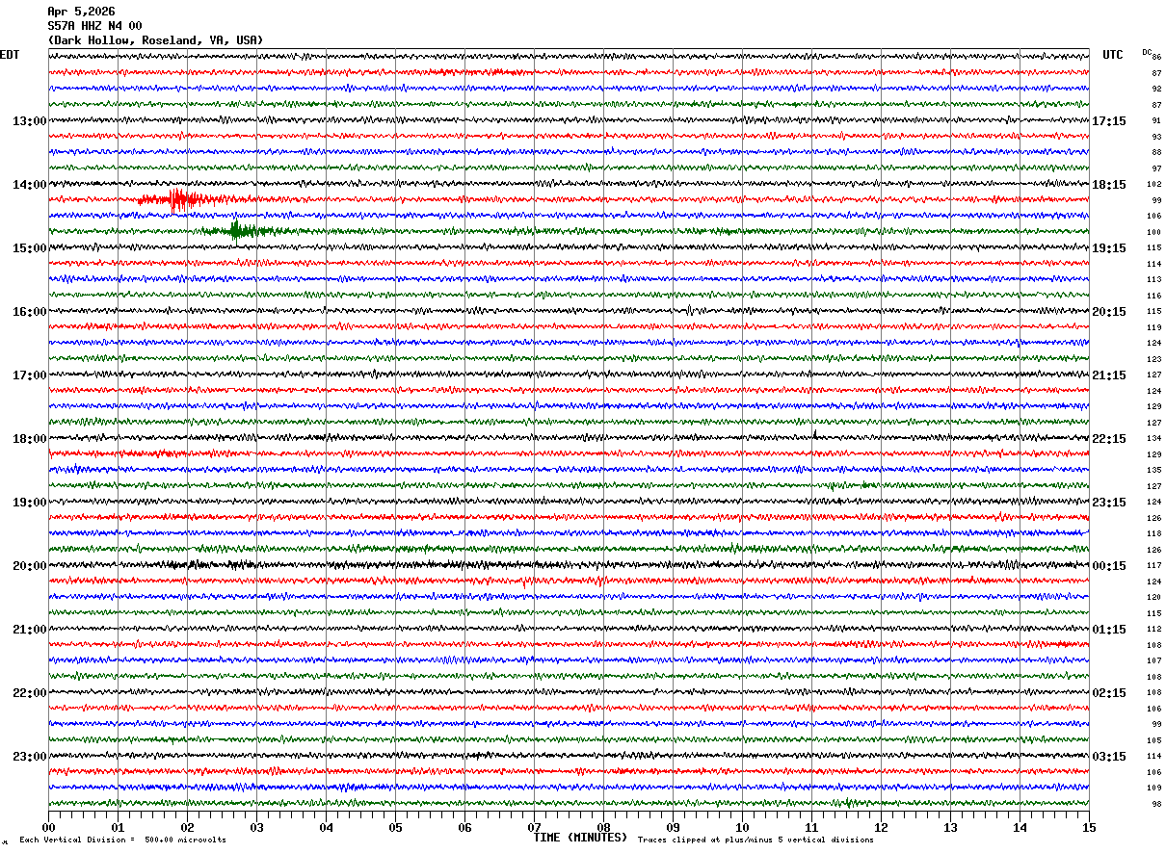This screenshot has width=1166, height=853.
Task: Click the UTC timezone header
Action: 1113,55
